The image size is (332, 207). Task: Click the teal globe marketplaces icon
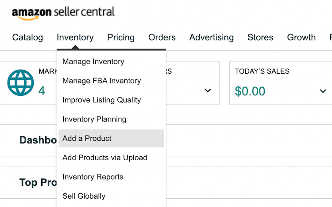20,83
